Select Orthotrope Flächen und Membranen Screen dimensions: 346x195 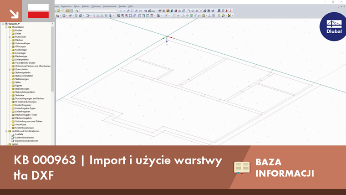[33, 66]
